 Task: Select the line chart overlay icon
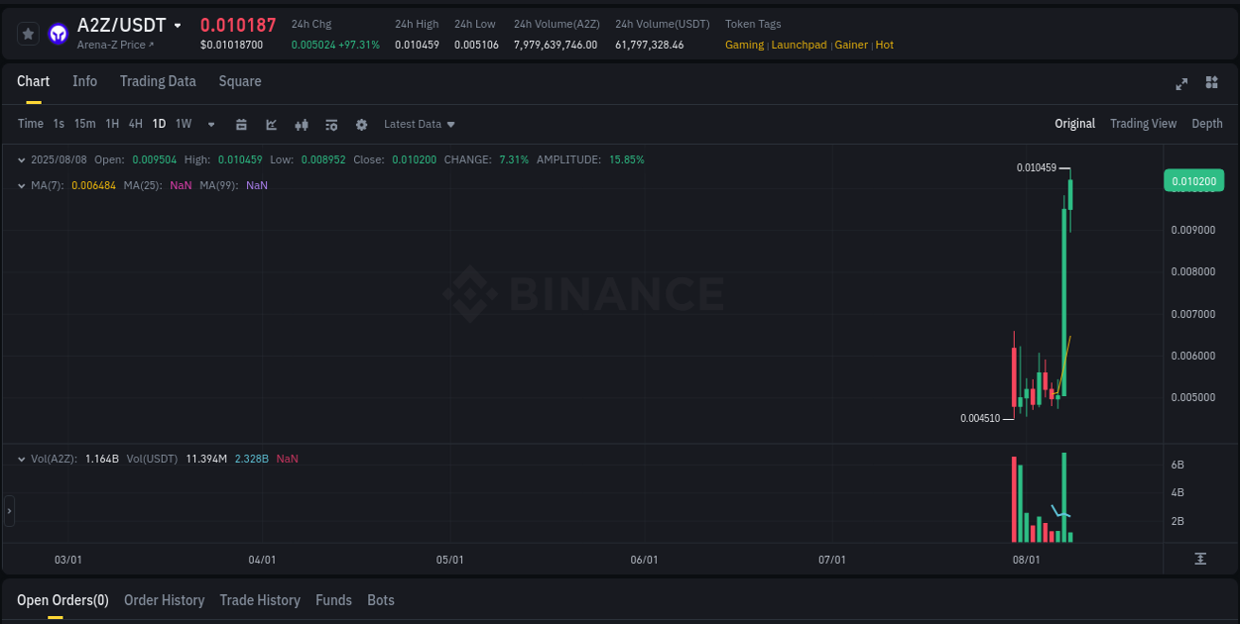271,124
